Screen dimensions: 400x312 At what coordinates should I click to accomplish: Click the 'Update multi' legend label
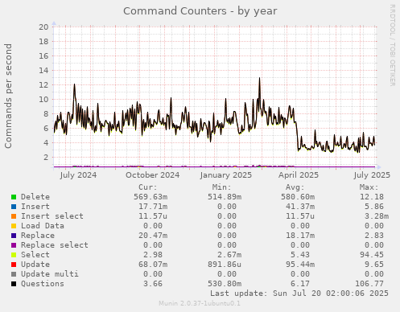point(50,274)
